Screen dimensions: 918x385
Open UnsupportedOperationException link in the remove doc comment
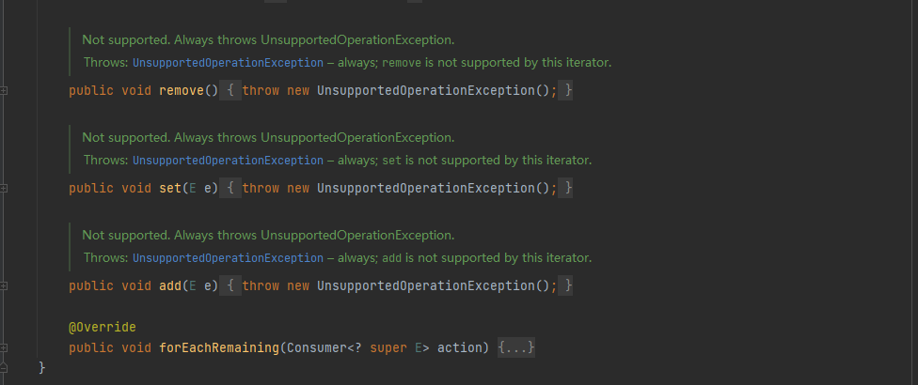[228, 63]
